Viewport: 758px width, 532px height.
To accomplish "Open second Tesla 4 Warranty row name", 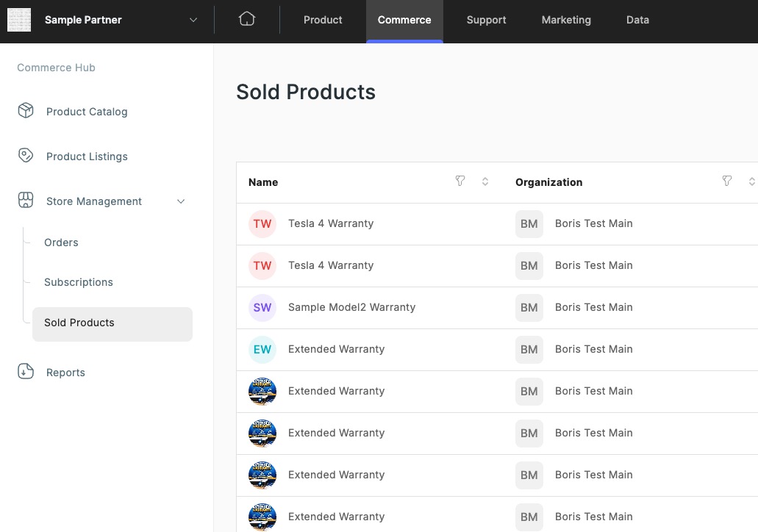I will pos(331,265).
